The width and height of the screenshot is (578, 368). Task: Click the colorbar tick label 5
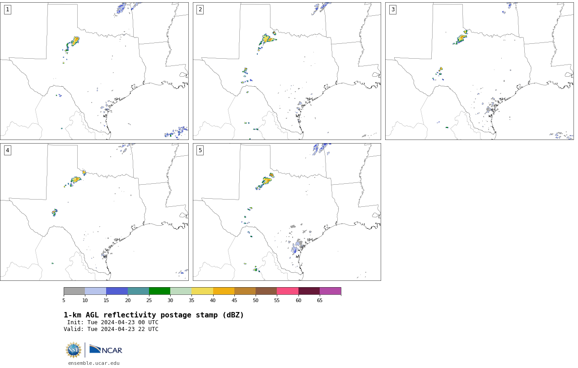(x=64, y=300)
